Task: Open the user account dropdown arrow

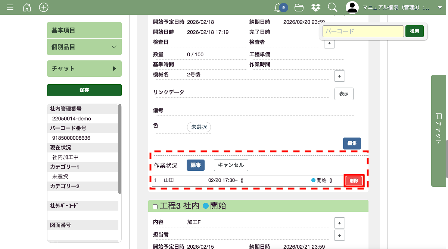Action: 439,7
